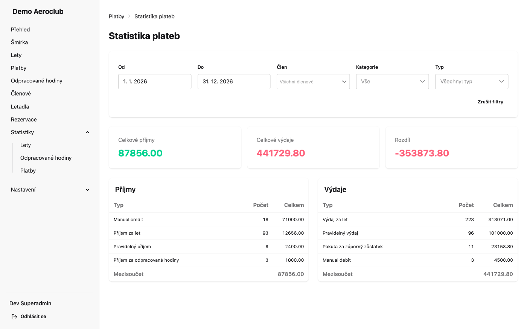Open the Člen dropdown filter

(x=313, y=82)
